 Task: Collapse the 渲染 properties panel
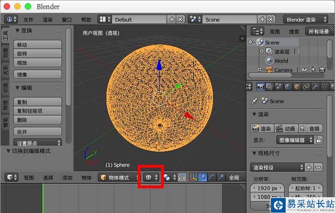point(254,115)
